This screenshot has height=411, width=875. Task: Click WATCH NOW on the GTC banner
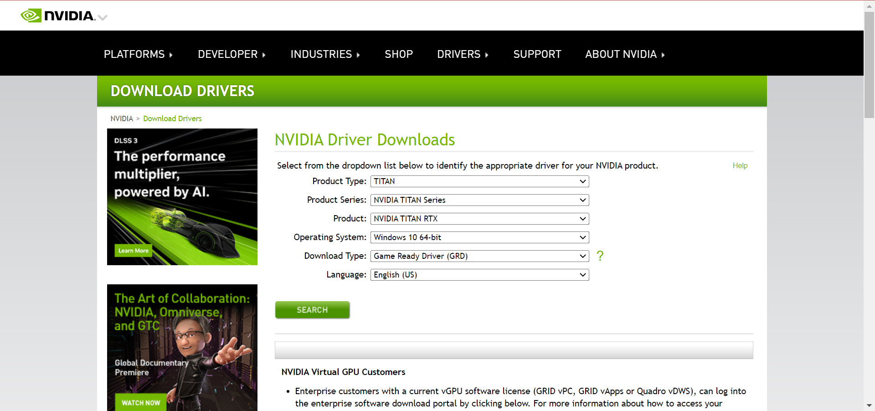pos(141,403)
